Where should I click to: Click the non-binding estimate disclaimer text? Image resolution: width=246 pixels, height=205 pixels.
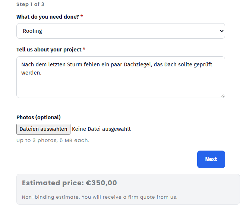[100, 197]
